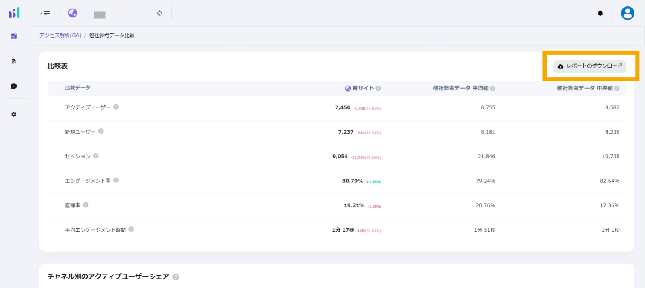Click help icon beside セッション
This screenshot has width=645, height=288.
[96, 156]
